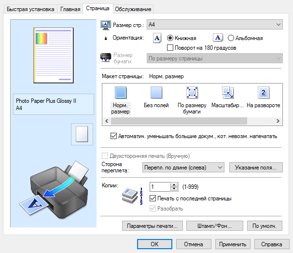Click the Photo Paper Plus Glossy II text
The image size is (293, 253).
46,101
